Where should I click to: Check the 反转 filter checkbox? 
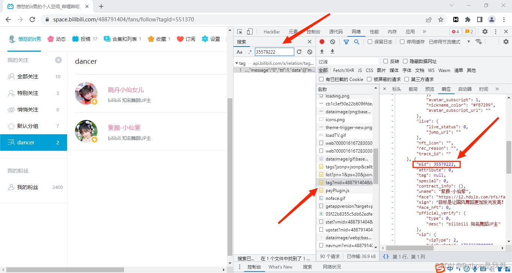click(386, 61)
